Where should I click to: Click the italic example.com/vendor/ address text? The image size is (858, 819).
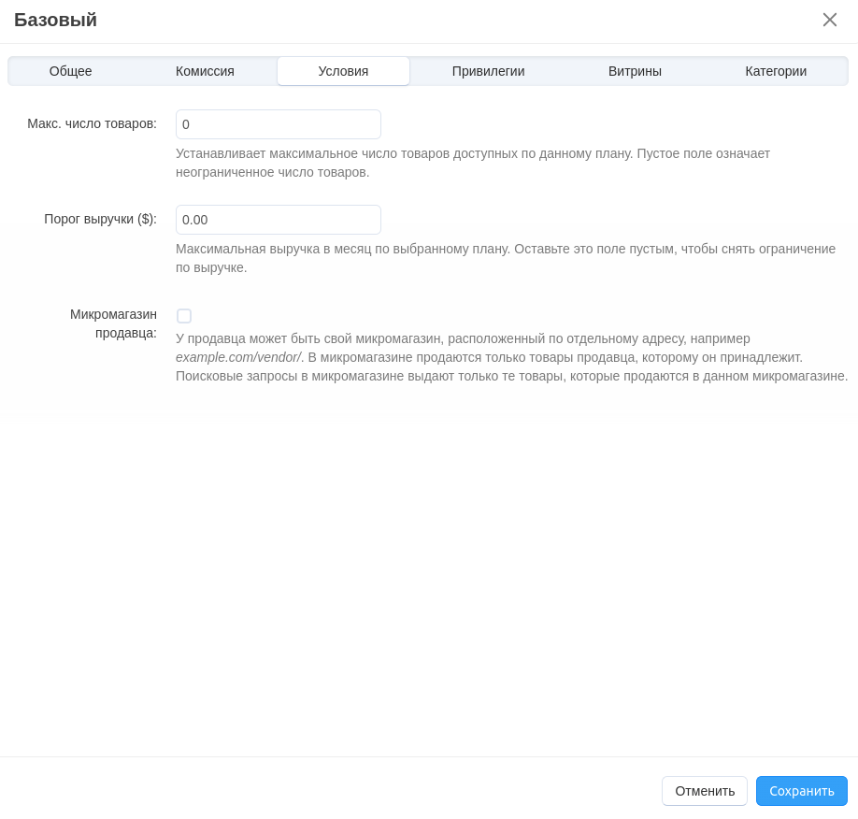tap(238, 357)
